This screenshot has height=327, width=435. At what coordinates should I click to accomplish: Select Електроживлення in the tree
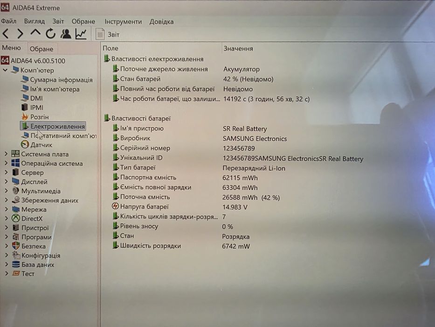[58, 126]
